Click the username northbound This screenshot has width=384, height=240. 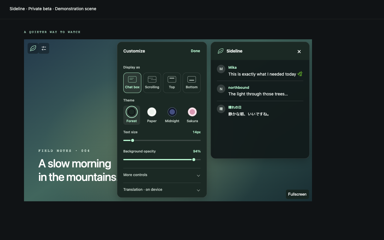point(239,87)
